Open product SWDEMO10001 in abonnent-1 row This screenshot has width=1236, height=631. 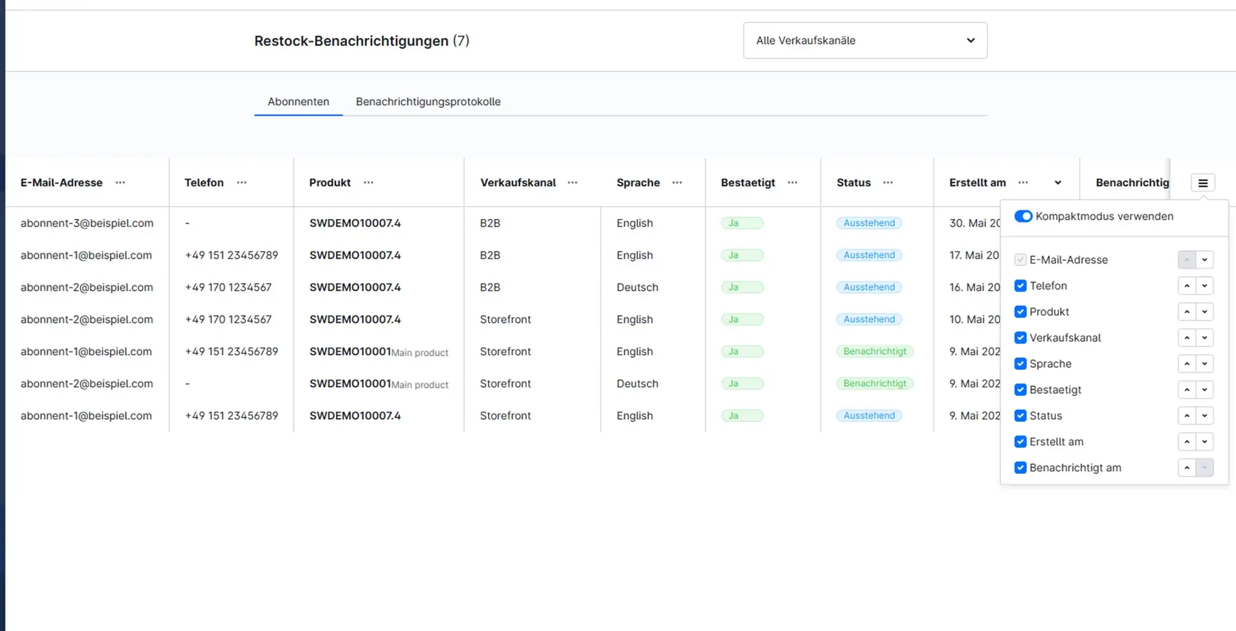tap(350, 352)
